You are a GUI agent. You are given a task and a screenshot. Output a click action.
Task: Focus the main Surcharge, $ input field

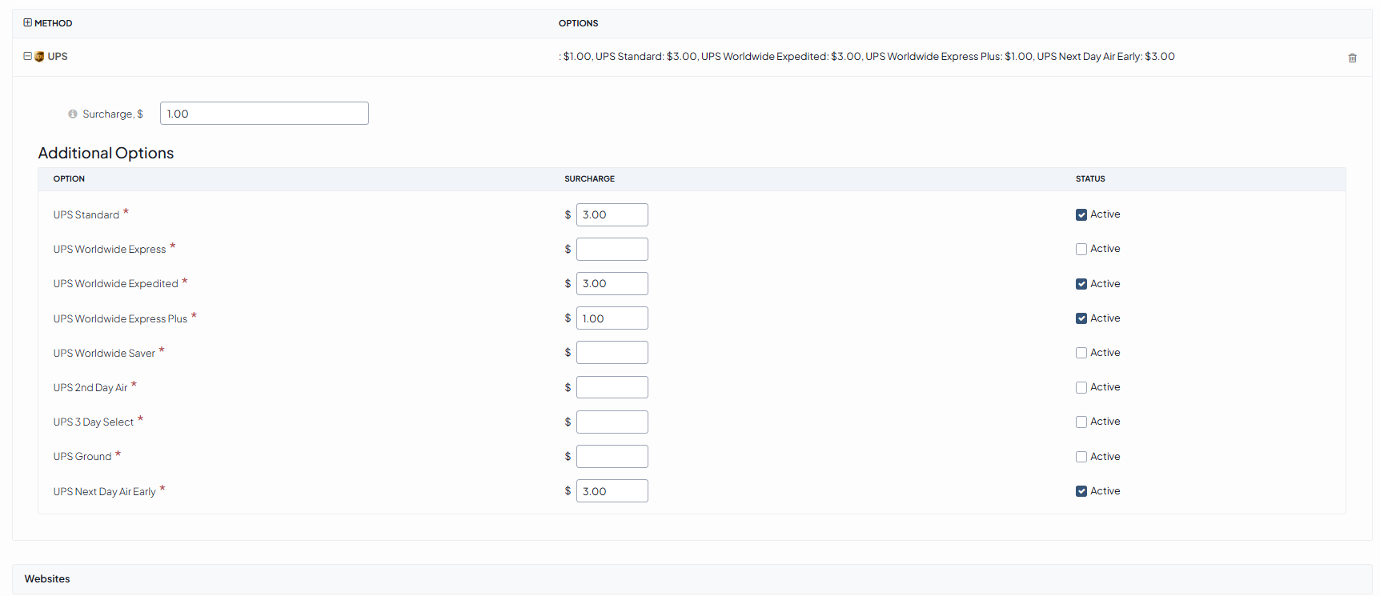(x=264, y=114)
